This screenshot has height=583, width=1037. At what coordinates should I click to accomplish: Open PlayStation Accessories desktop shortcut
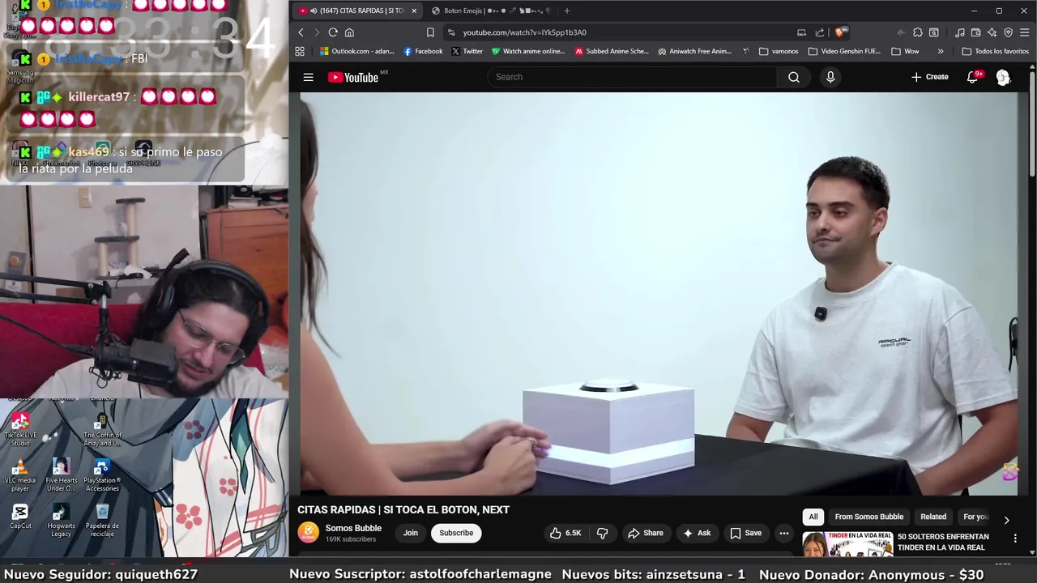pyautogui.click(x=102, y=475)
